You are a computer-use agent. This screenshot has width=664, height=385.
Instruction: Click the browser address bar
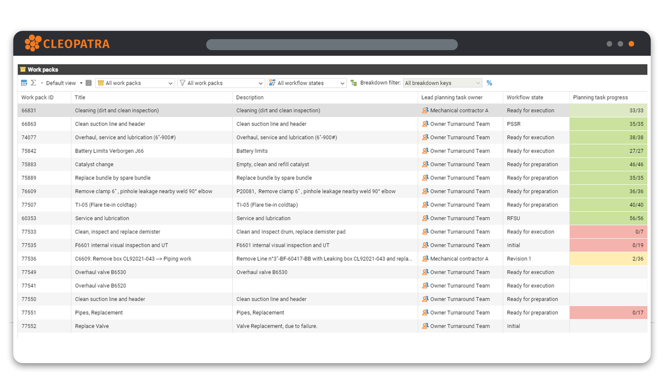tap(332, 44)
